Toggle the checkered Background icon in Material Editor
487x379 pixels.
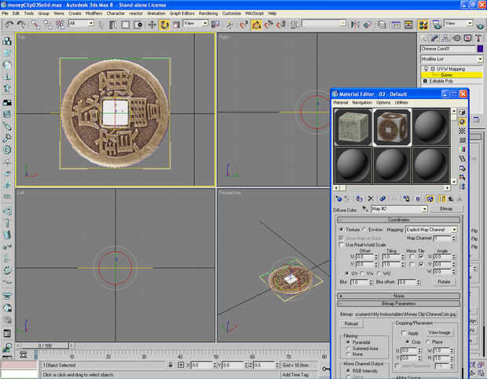click(462, 132)
